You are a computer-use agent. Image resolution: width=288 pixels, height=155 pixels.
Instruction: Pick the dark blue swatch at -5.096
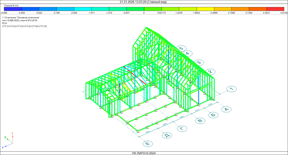click(13, 9)
